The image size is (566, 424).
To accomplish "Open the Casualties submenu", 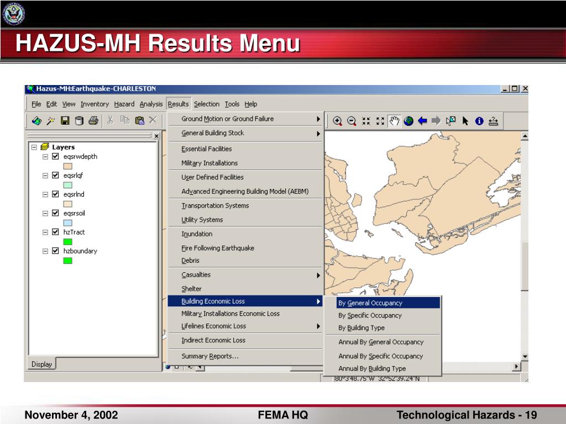I will (x=245, y=275).
